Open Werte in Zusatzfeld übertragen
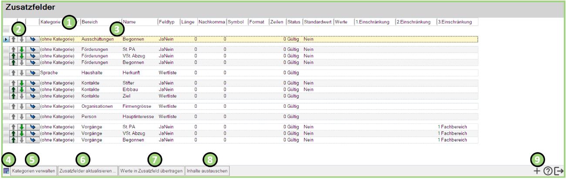The width and height of the screenshot is (566, 179). click(x=152, y=171)
